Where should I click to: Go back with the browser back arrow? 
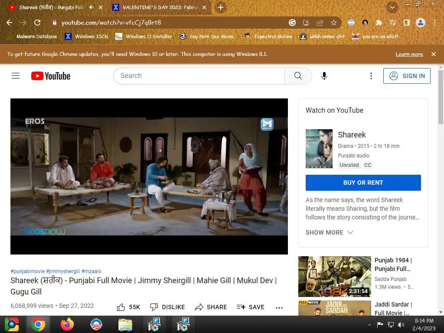click(x=10, y=23)
